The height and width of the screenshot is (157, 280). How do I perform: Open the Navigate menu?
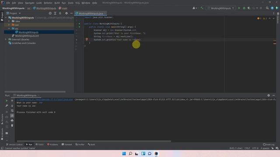click(30, 3)
